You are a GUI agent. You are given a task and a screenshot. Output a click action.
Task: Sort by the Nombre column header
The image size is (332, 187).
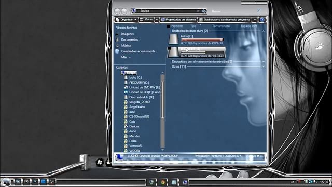click(x=177, y=26)
